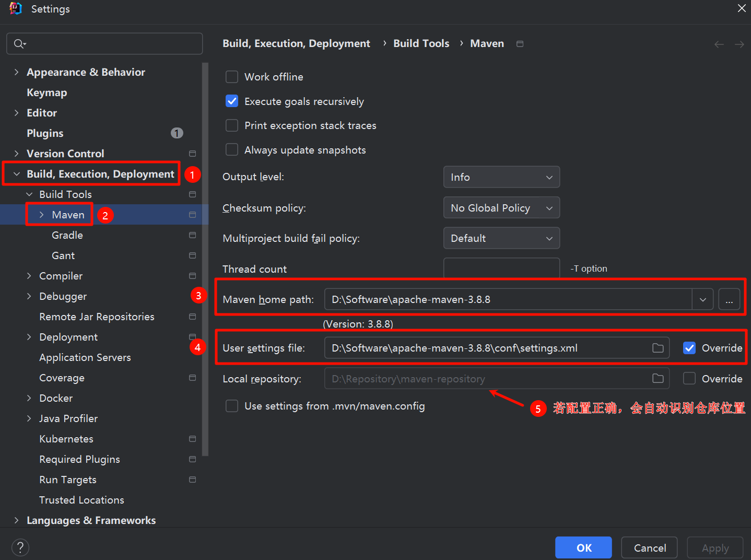The width and height of the screenshot is (751, 560).
Task: Click OK to confirm settings
Action: pyautogui.click(x=583, y=547)
